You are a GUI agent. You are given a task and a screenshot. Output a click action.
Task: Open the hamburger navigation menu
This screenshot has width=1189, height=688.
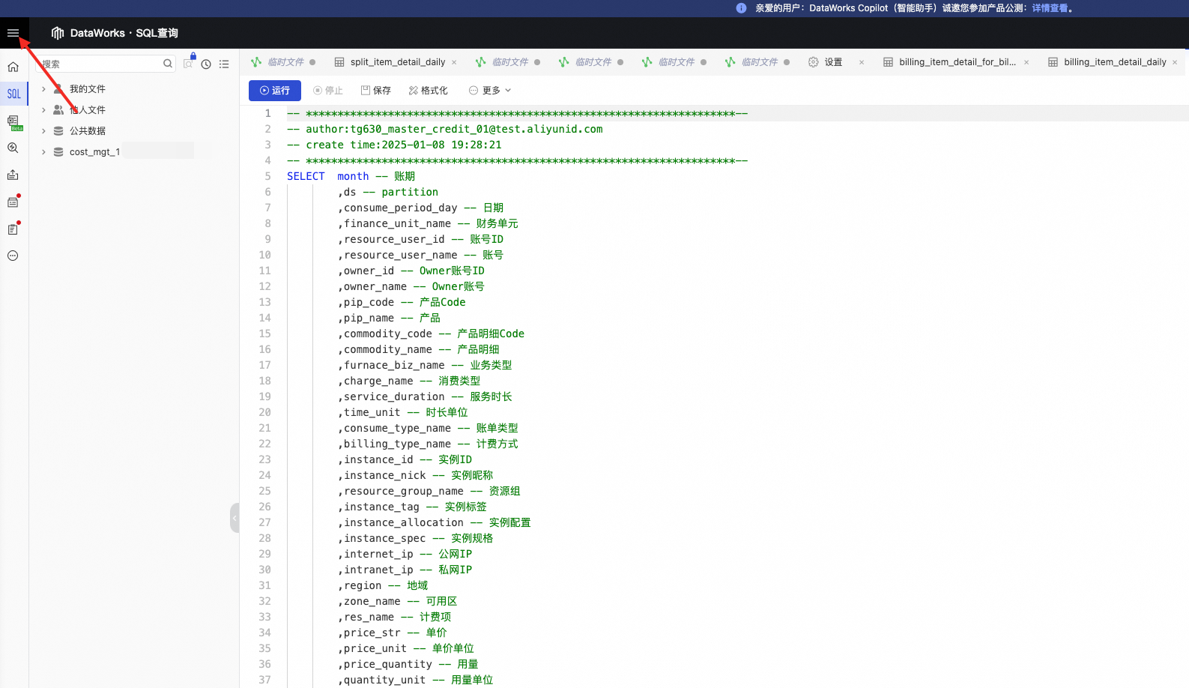pos(13,33)
